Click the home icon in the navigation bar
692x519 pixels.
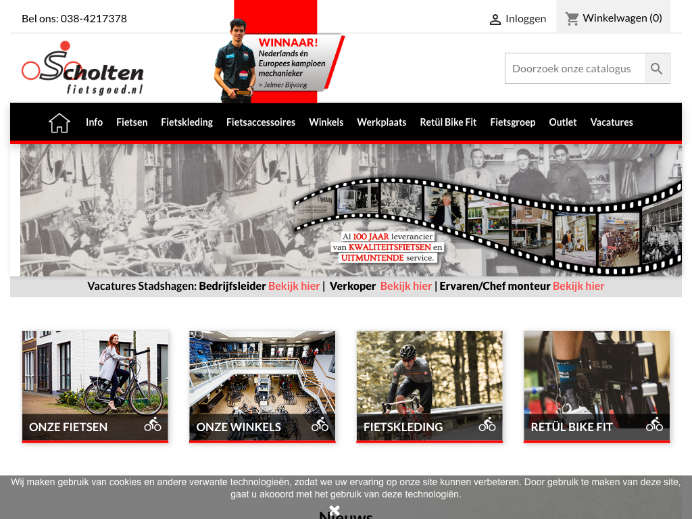(x=59, y=123)
